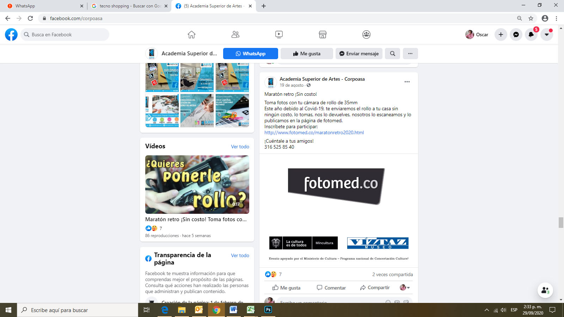This screenshot has width=564, height=317.
Task: Open the Groups icon in top bar
Action: tap(366, 35)
